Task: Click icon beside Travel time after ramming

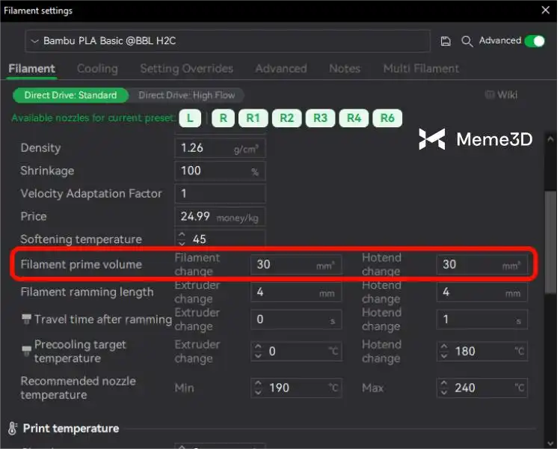Action: 28,320
